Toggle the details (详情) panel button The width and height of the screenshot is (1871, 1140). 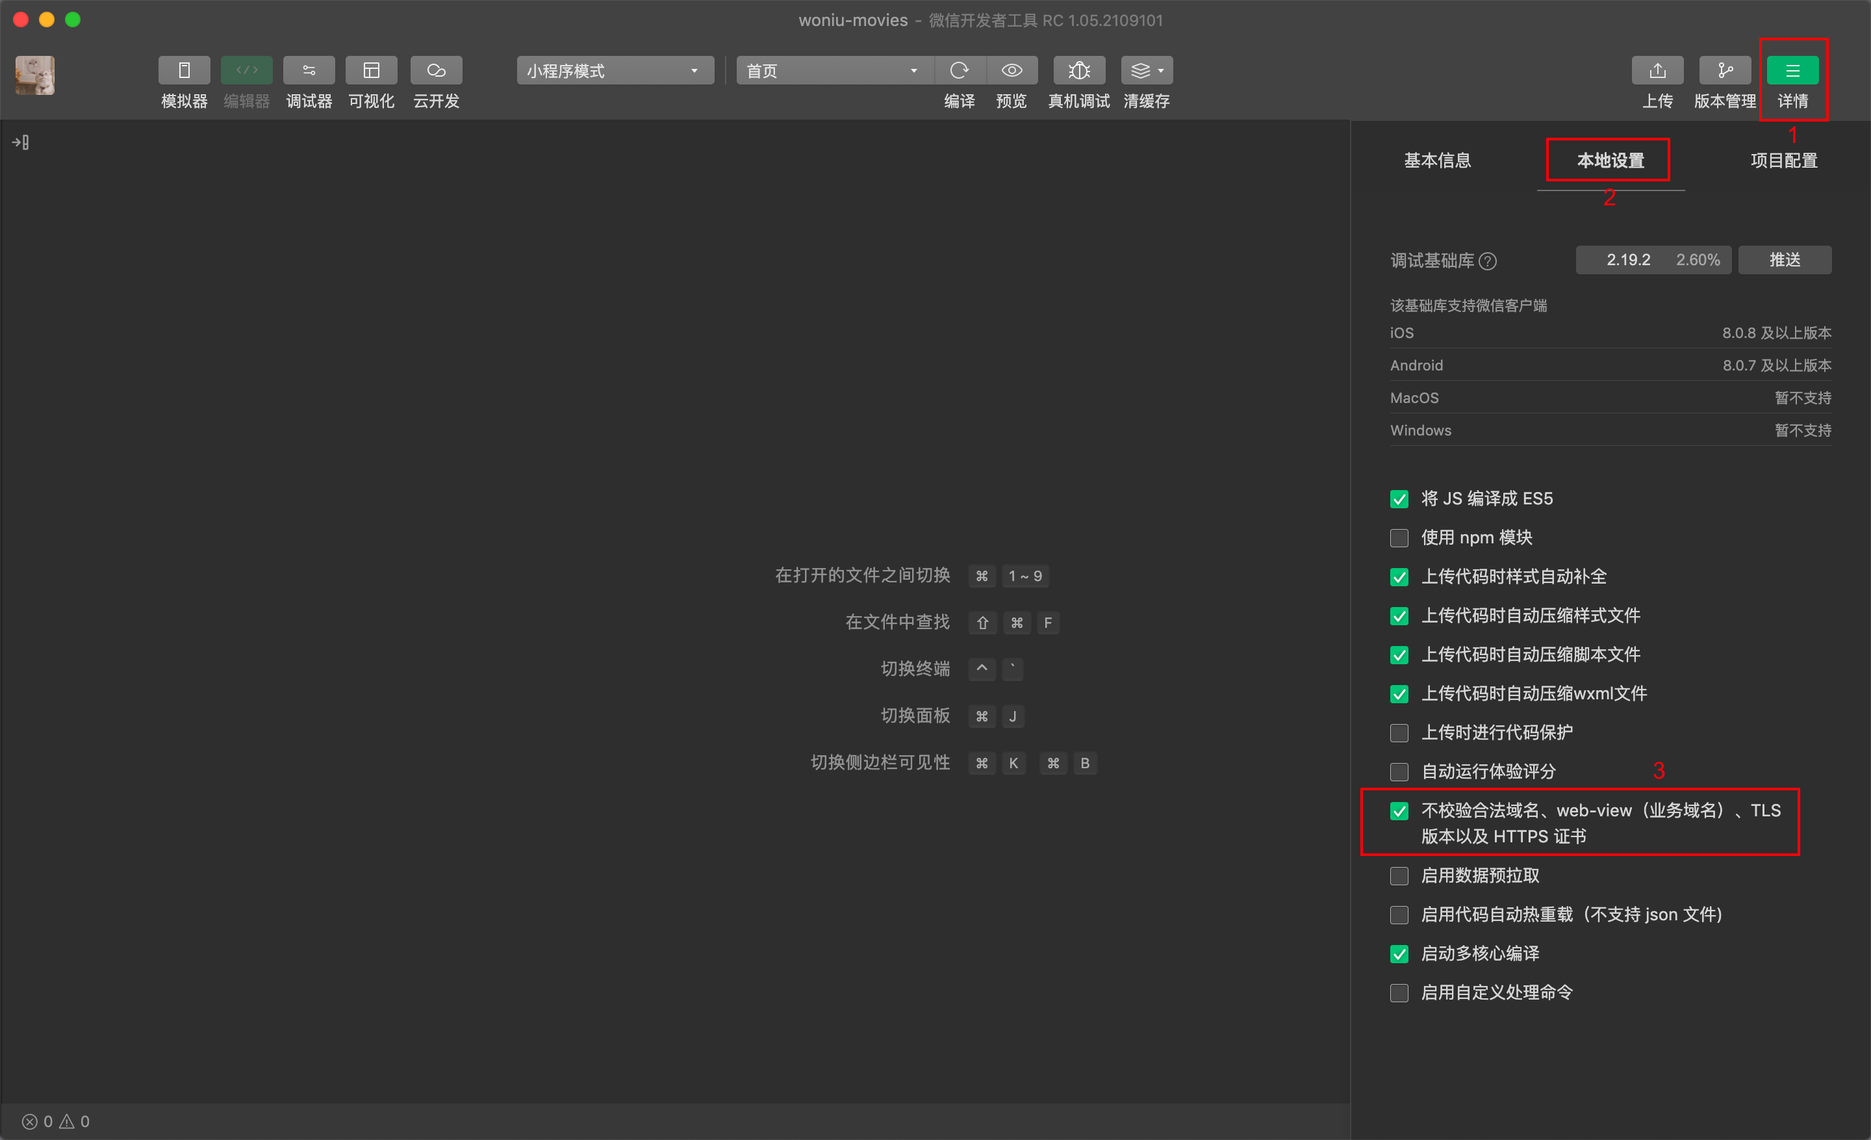[x=1793, y=71]
